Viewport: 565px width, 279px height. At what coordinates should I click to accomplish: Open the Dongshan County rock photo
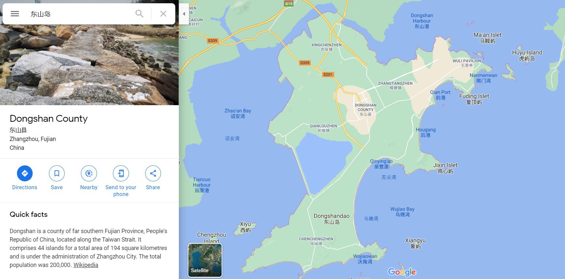[x=89, y=65]
